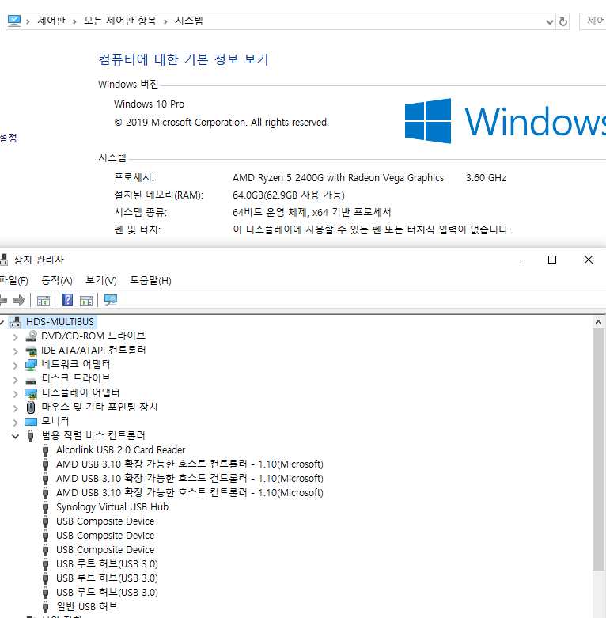The width and height of the screenshot is (606, 618).
Task: Click Windows 10 Pro edition text
Action: tap(149, 104)
